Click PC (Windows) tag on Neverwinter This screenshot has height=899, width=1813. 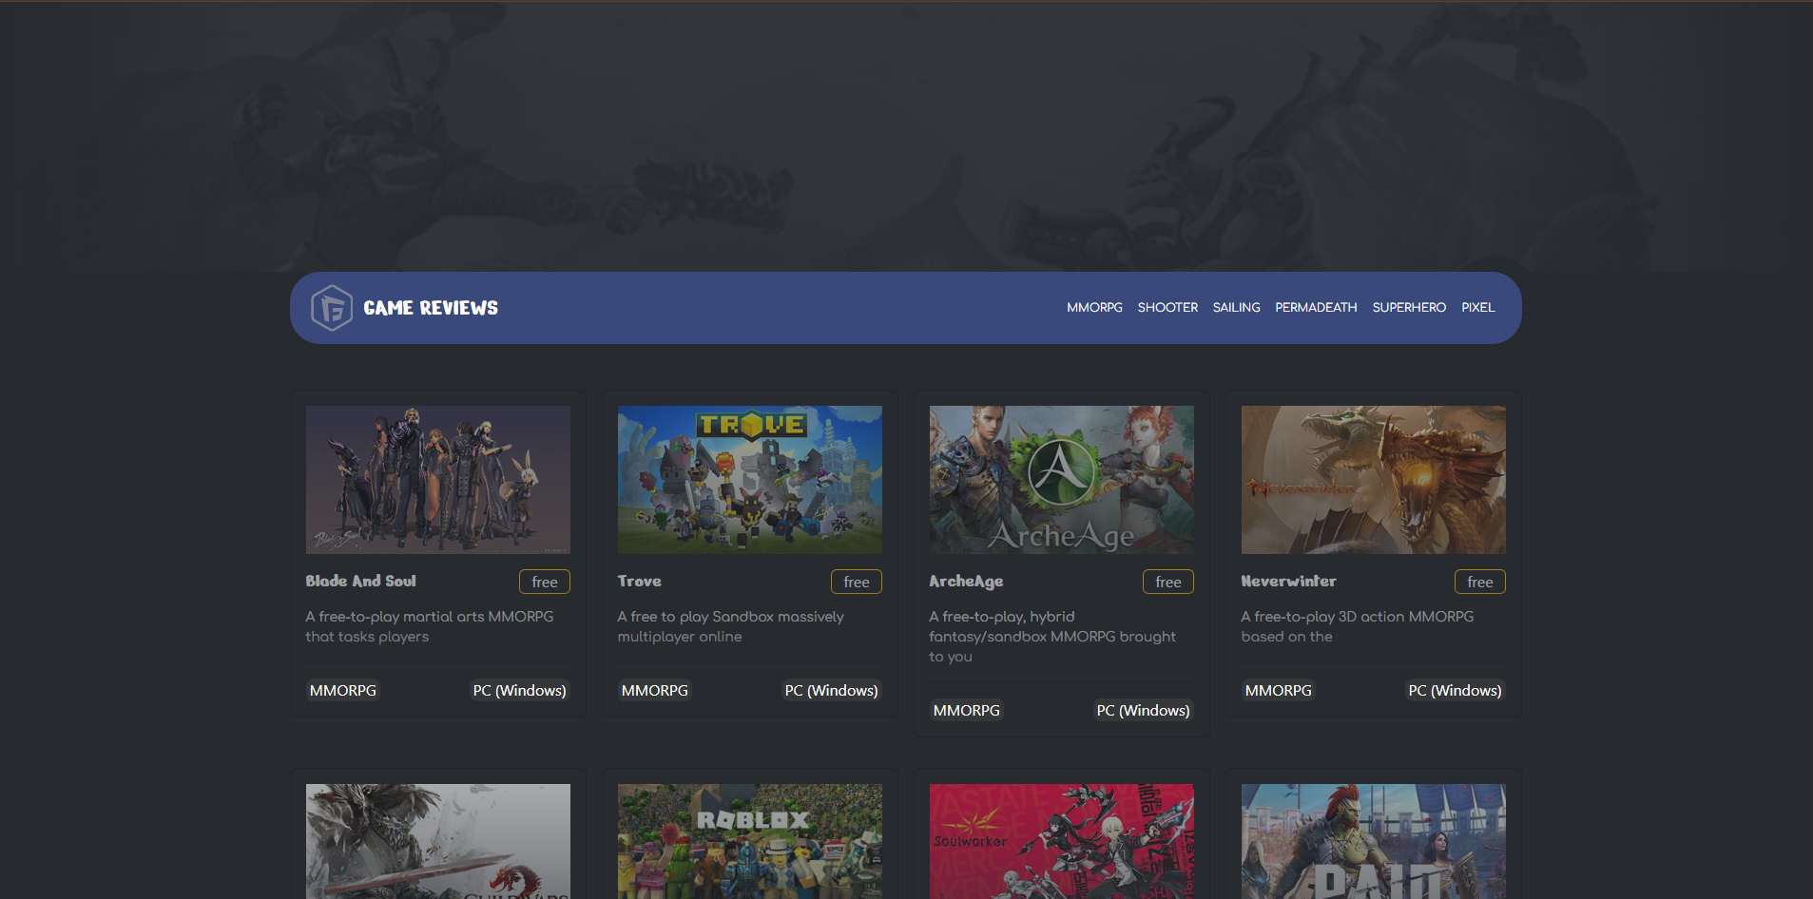pos(1456,691)
